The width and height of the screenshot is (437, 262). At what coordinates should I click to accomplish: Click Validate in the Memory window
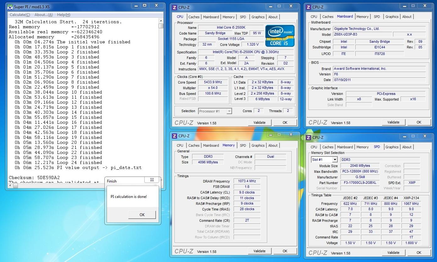pyautogui.click(x=259, y=251)
